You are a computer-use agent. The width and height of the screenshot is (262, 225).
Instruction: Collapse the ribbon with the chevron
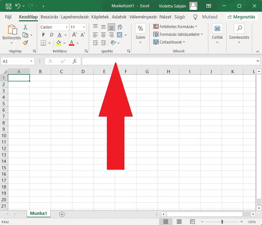coord(258,52)
